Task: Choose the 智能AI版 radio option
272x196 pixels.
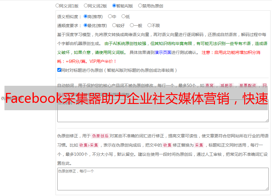Action: tap(114, 6)
